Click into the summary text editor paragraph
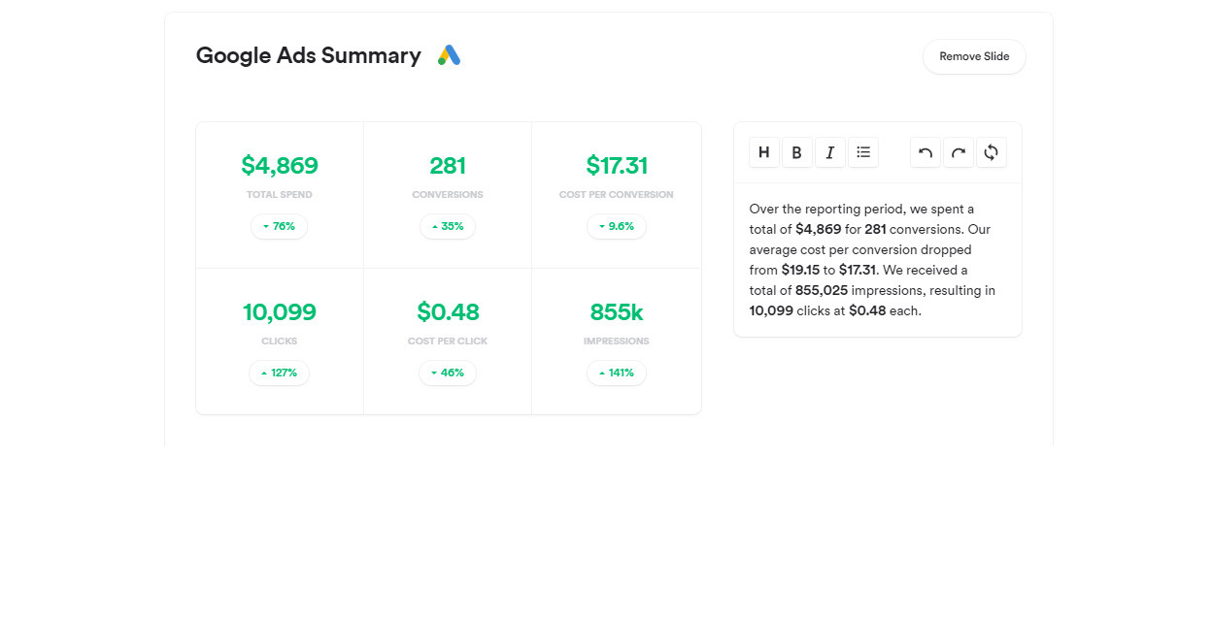1212x617 pixels. point(874,260)
